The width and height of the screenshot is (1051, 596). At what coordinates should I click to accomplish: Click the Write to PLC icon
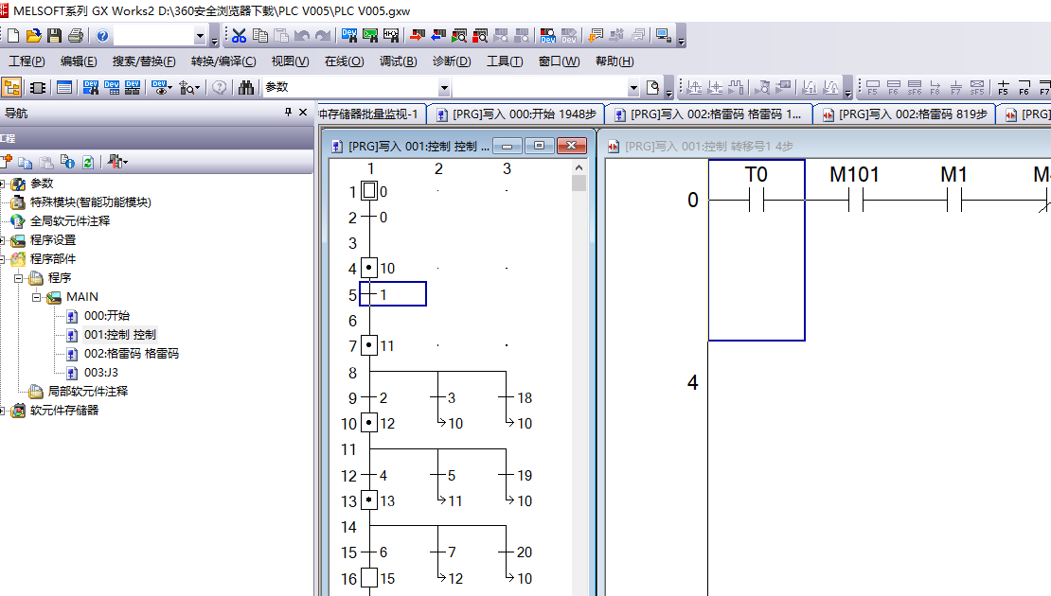pos(417,36)
